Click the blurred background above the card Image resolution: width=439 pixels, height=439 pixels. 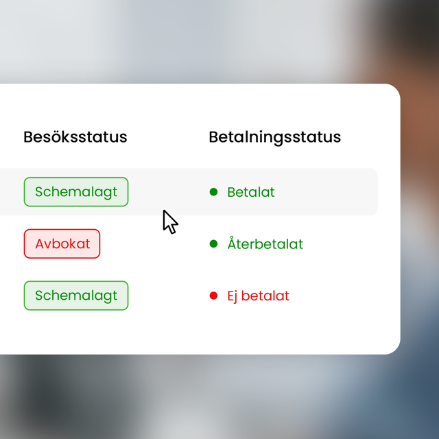point(196,41)
